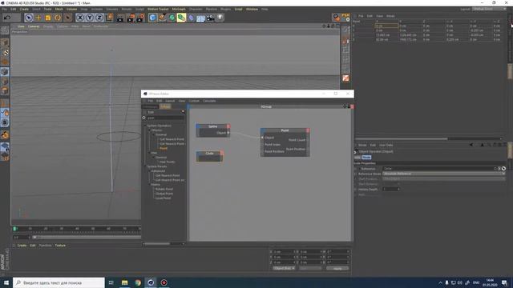513x288 pixels.
Task: Select the Scale tool
Action: 48,18
